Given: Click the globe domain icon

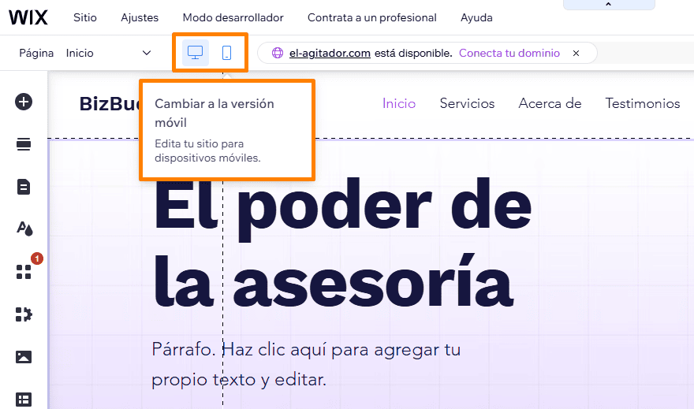Looking at the screenshot, I should coord(278,53).
